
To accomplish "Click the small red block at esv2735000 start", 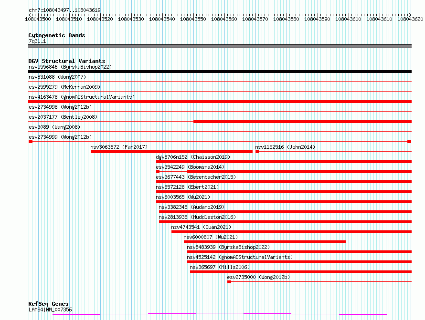I will click(x=229, y=282).
